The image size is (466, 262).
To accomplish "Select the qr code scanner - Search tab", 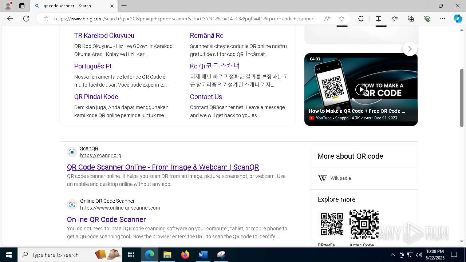I will tap(74, 6).
